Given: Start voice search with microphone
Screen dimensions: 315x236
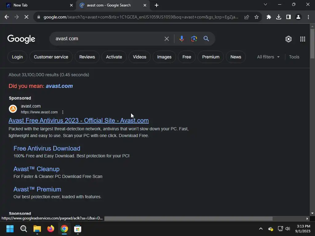Looking at the screenshot, I should [x=181, y=39].
